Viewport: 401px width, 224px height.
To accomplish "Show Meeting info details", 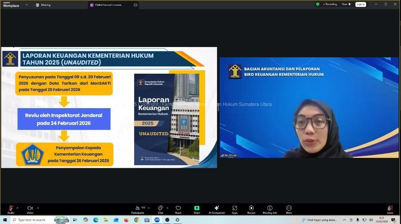I will coord(270,209).
